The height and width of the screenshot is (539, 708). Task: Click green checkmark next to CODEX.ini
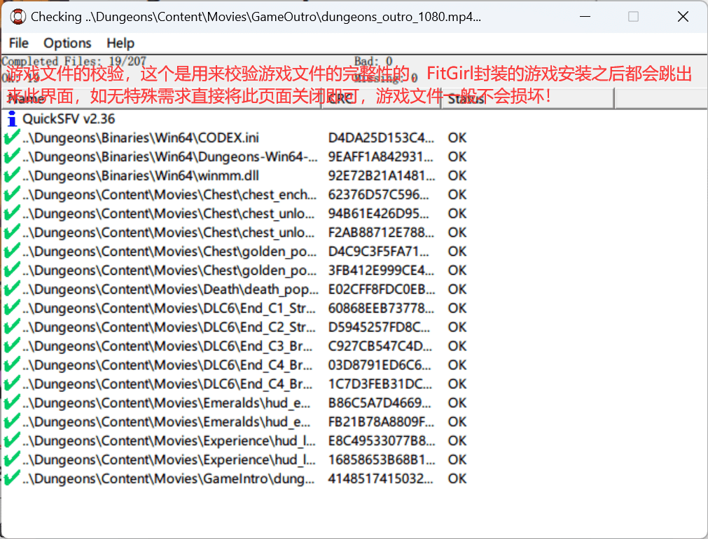click(12, 138)
